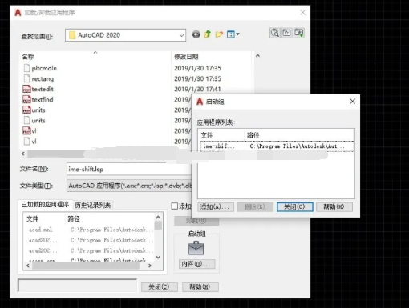Viewport: 409px width, 308px height.
Task: Switch to 已加载的应用程序 tab
Action: 45,205
